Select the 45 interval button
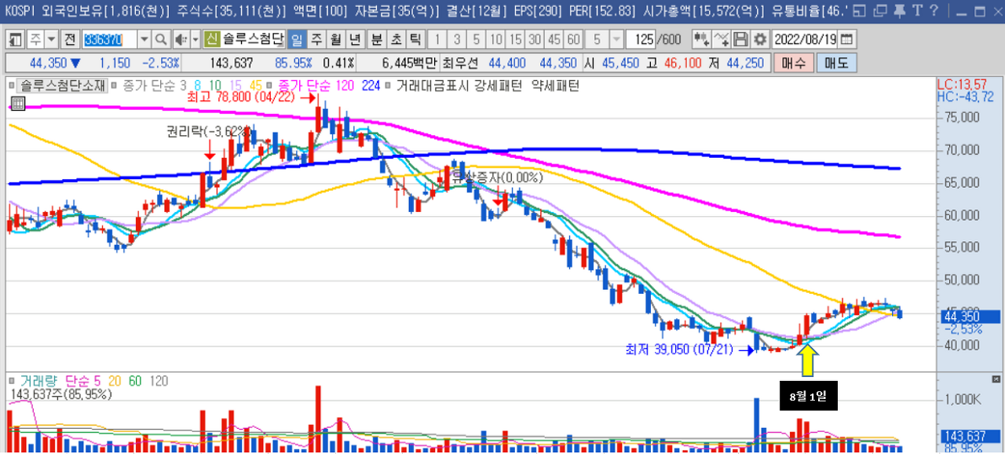The image size is (1005, 454). click(554, 39)
